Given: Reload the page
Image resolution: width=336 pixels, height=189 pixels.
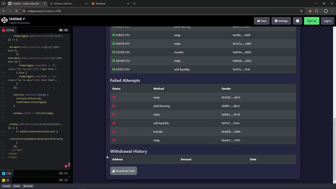Looking at the screenshot, I should point(16,11).
